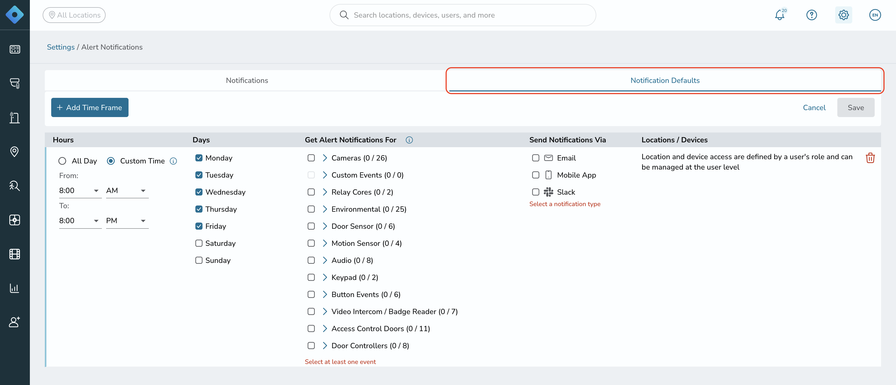Viewport: 896px width, 385px height.
Task: Check the Door Sensor checkbox
Action: pyautogui.click(x=311, y=226)
